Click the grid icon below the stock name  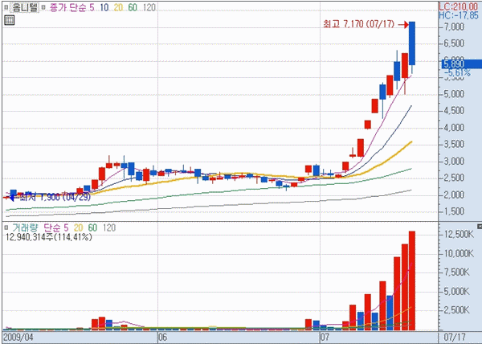click(8, 19)
